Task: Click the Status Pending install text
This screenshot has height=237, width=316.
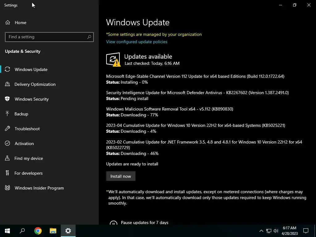Action: [x=127, y=98]
